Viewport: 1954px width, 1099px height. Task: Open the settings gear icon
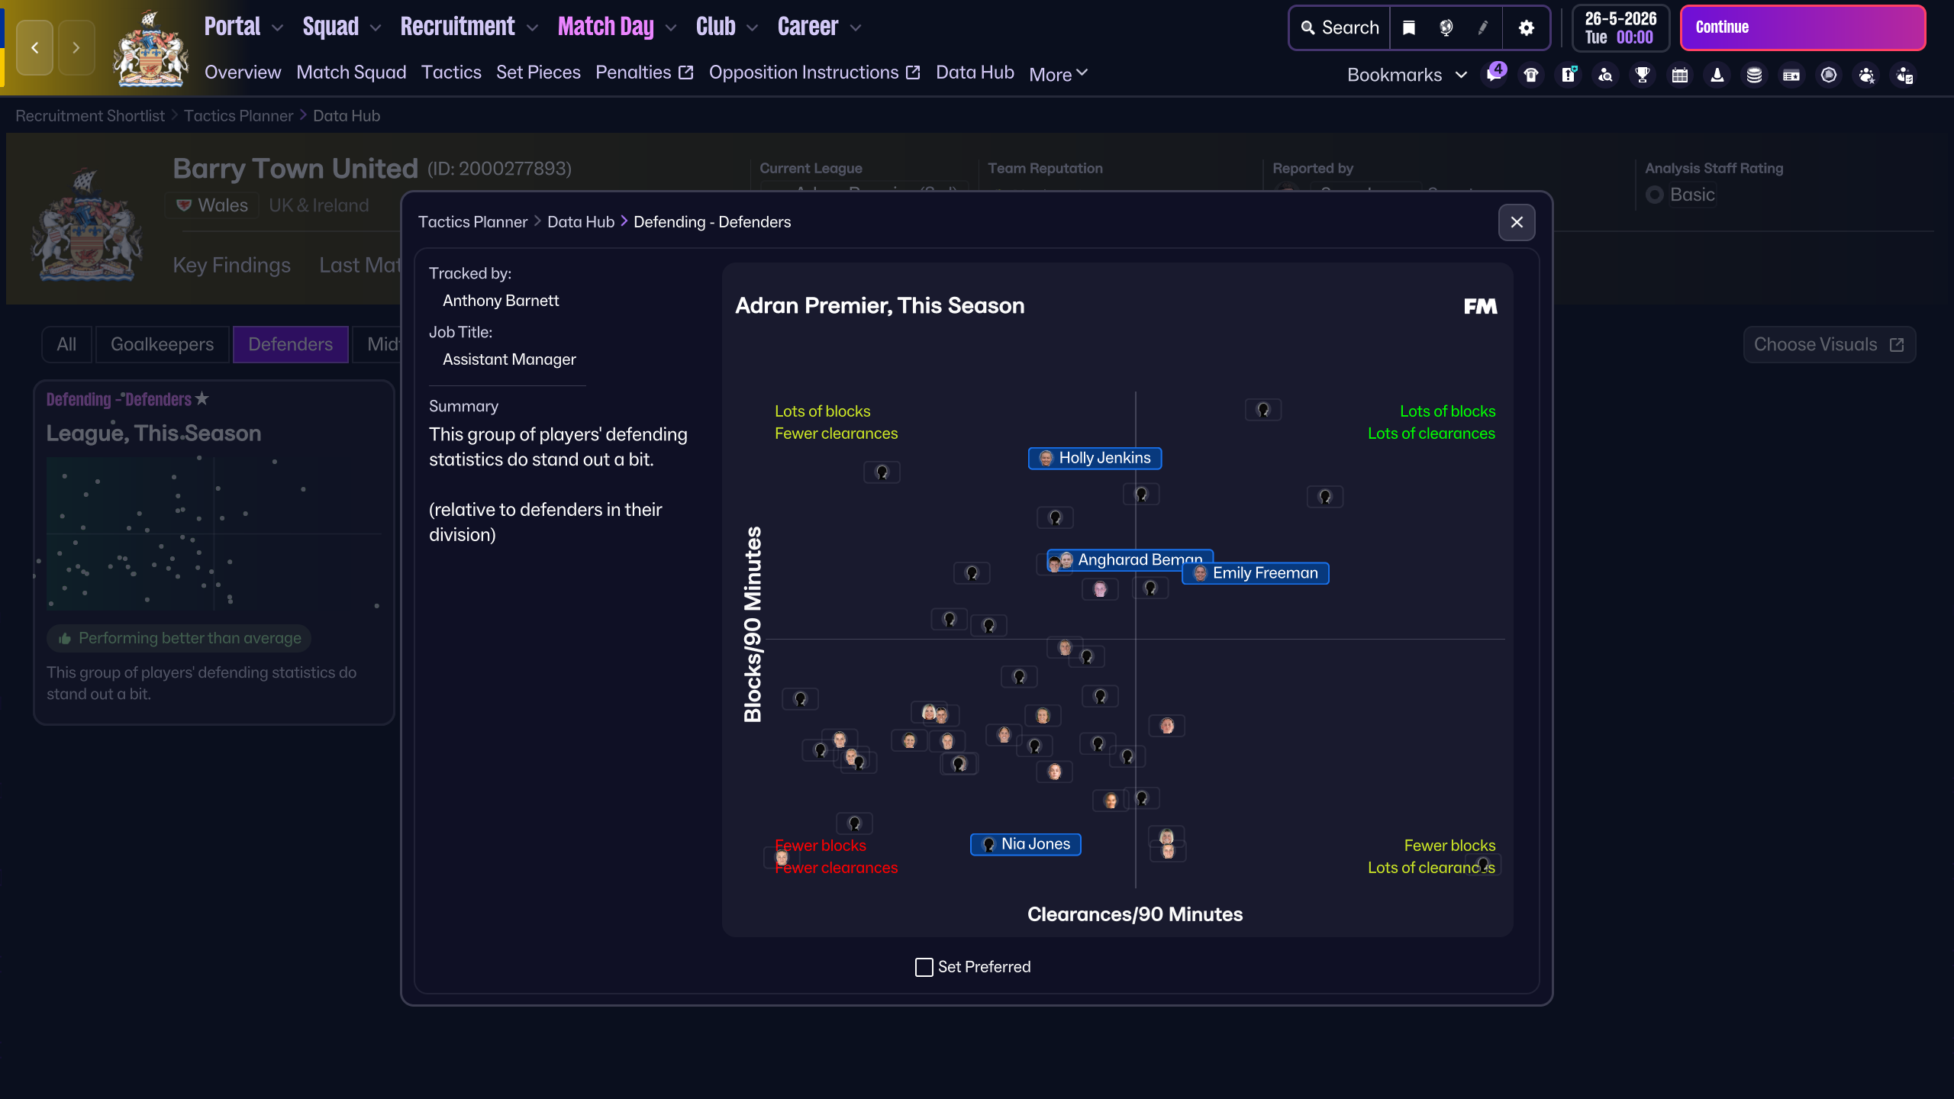[x=1527, y=27]
